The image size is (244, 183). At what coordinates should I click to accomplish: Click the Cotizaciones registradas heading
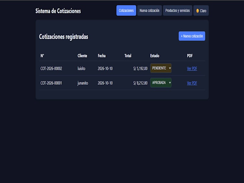pos(64,37)
